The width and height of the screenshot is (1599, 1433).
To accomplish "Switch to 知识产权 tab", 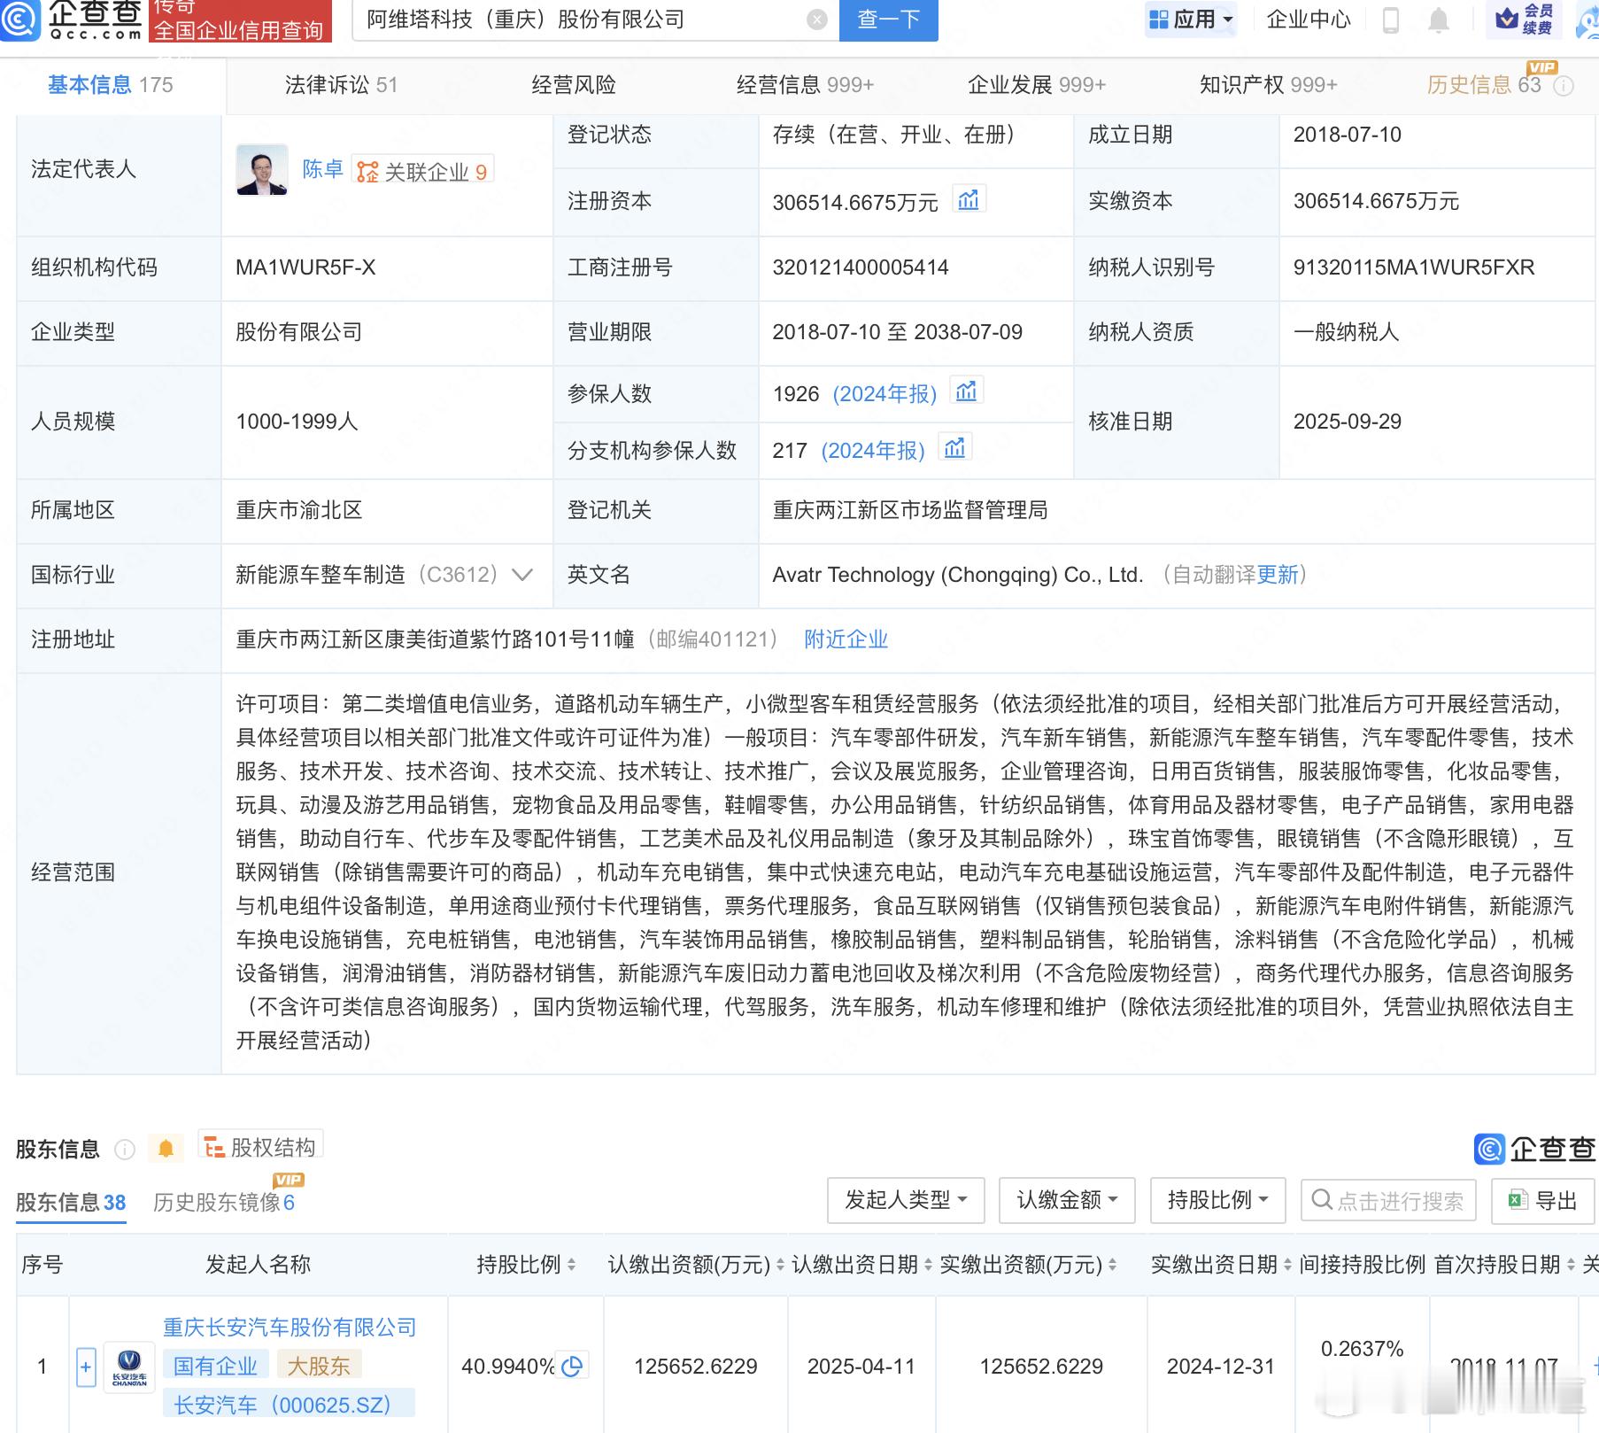I will 1268,85.
